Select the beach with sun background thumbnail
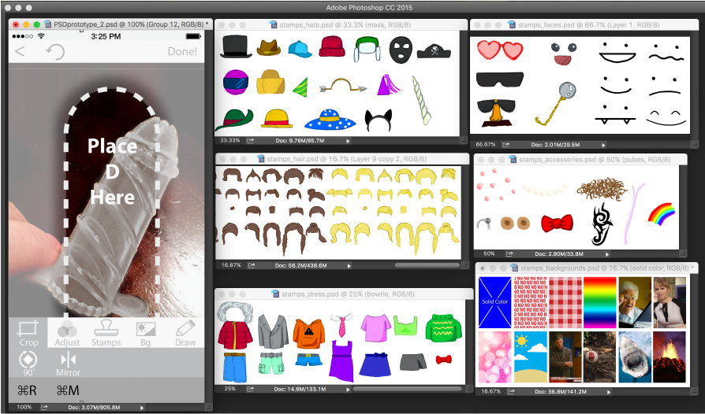705x414 pixels. (x=531, y=357)
